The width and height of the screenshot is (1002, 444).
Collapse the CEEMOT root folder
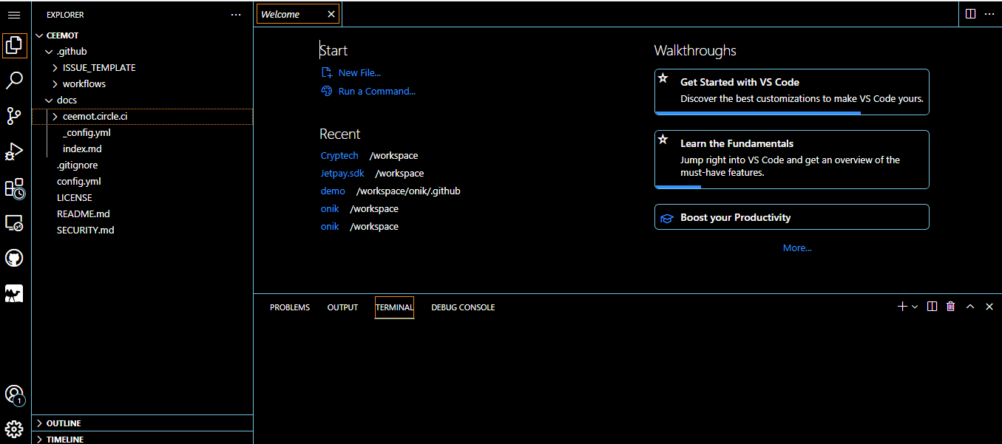pyautogui.click(x=40, y=35)
